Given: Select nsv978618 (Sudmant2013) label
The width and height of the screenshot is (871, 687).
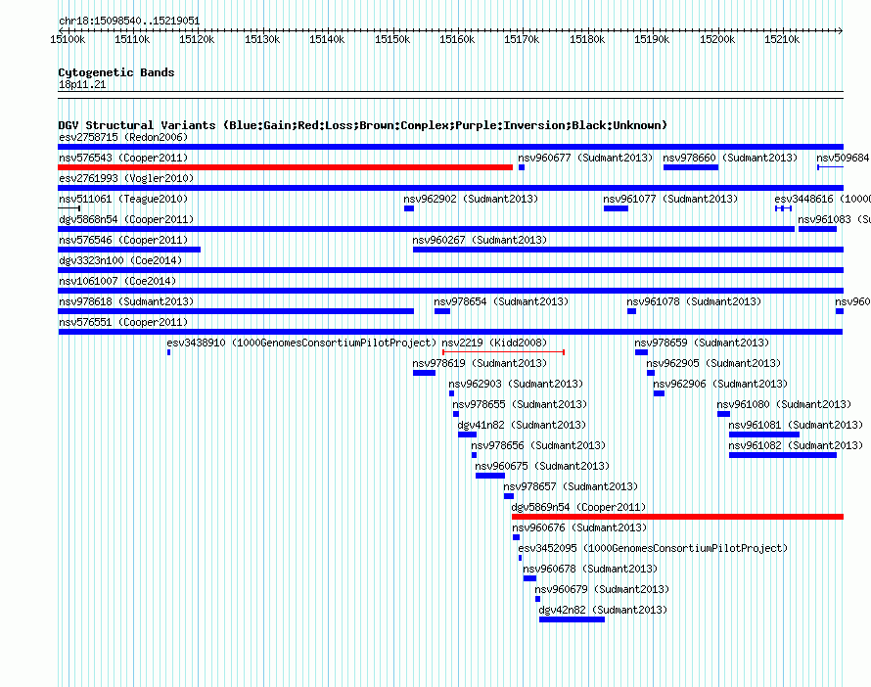Looking at the screenshot, I should click(126, 301).
